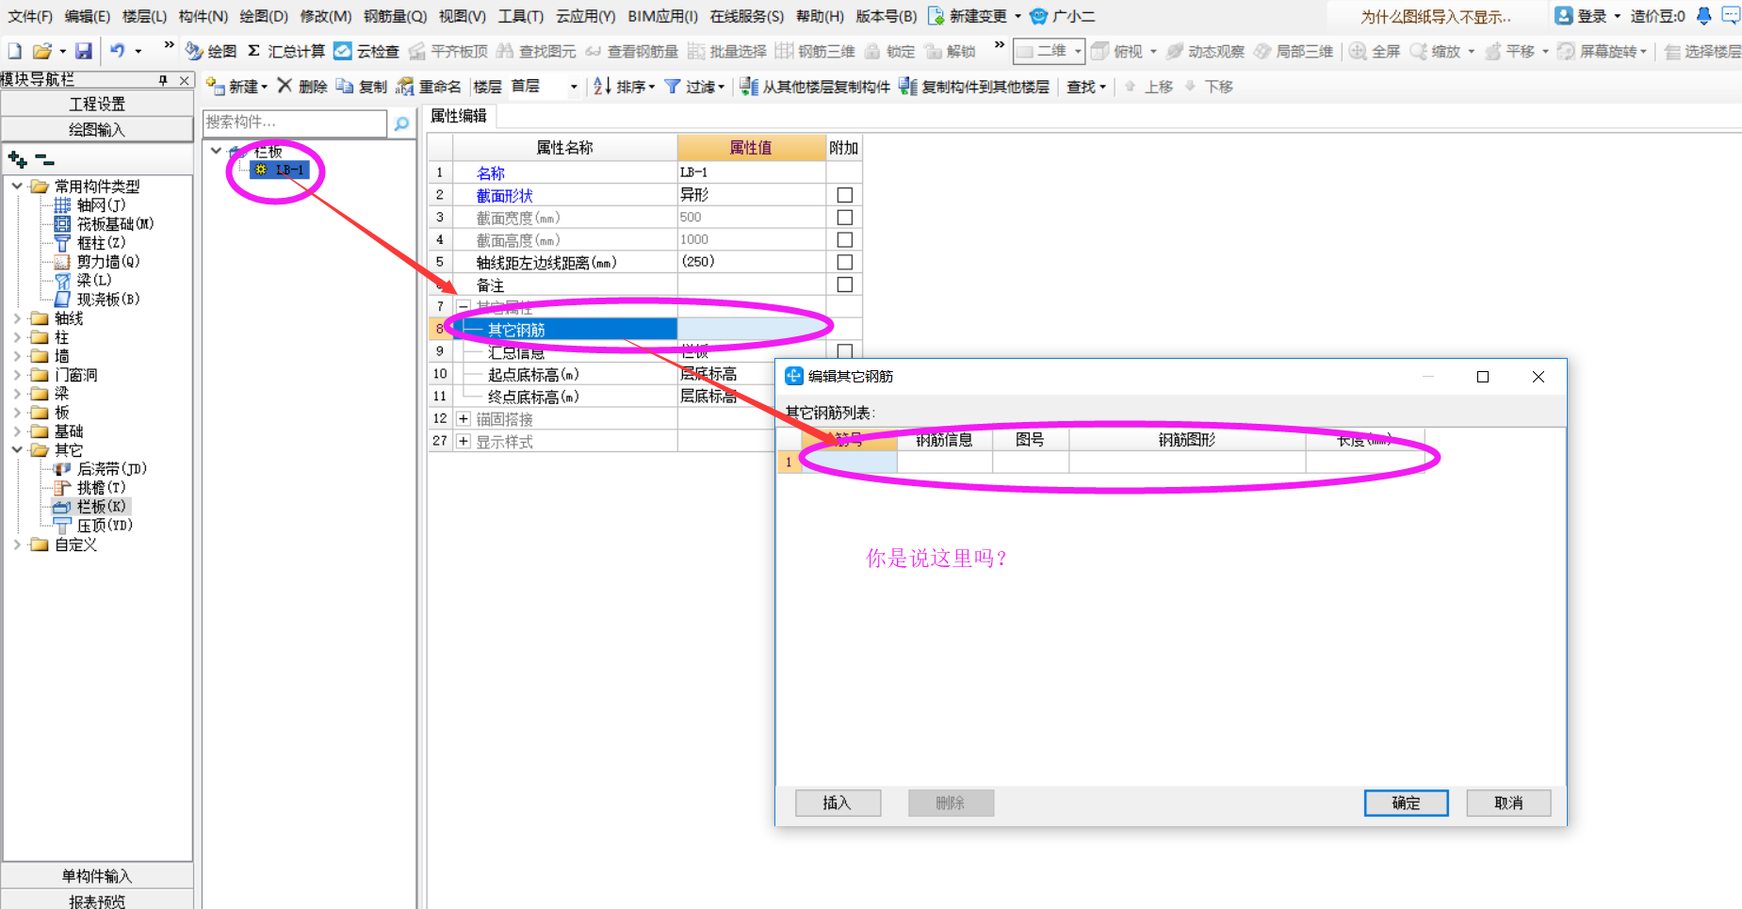Viewport: 1742px width, 909px height.
Task: Pin the 模块导航栏 panel
Action: click(x=163, y=80)
